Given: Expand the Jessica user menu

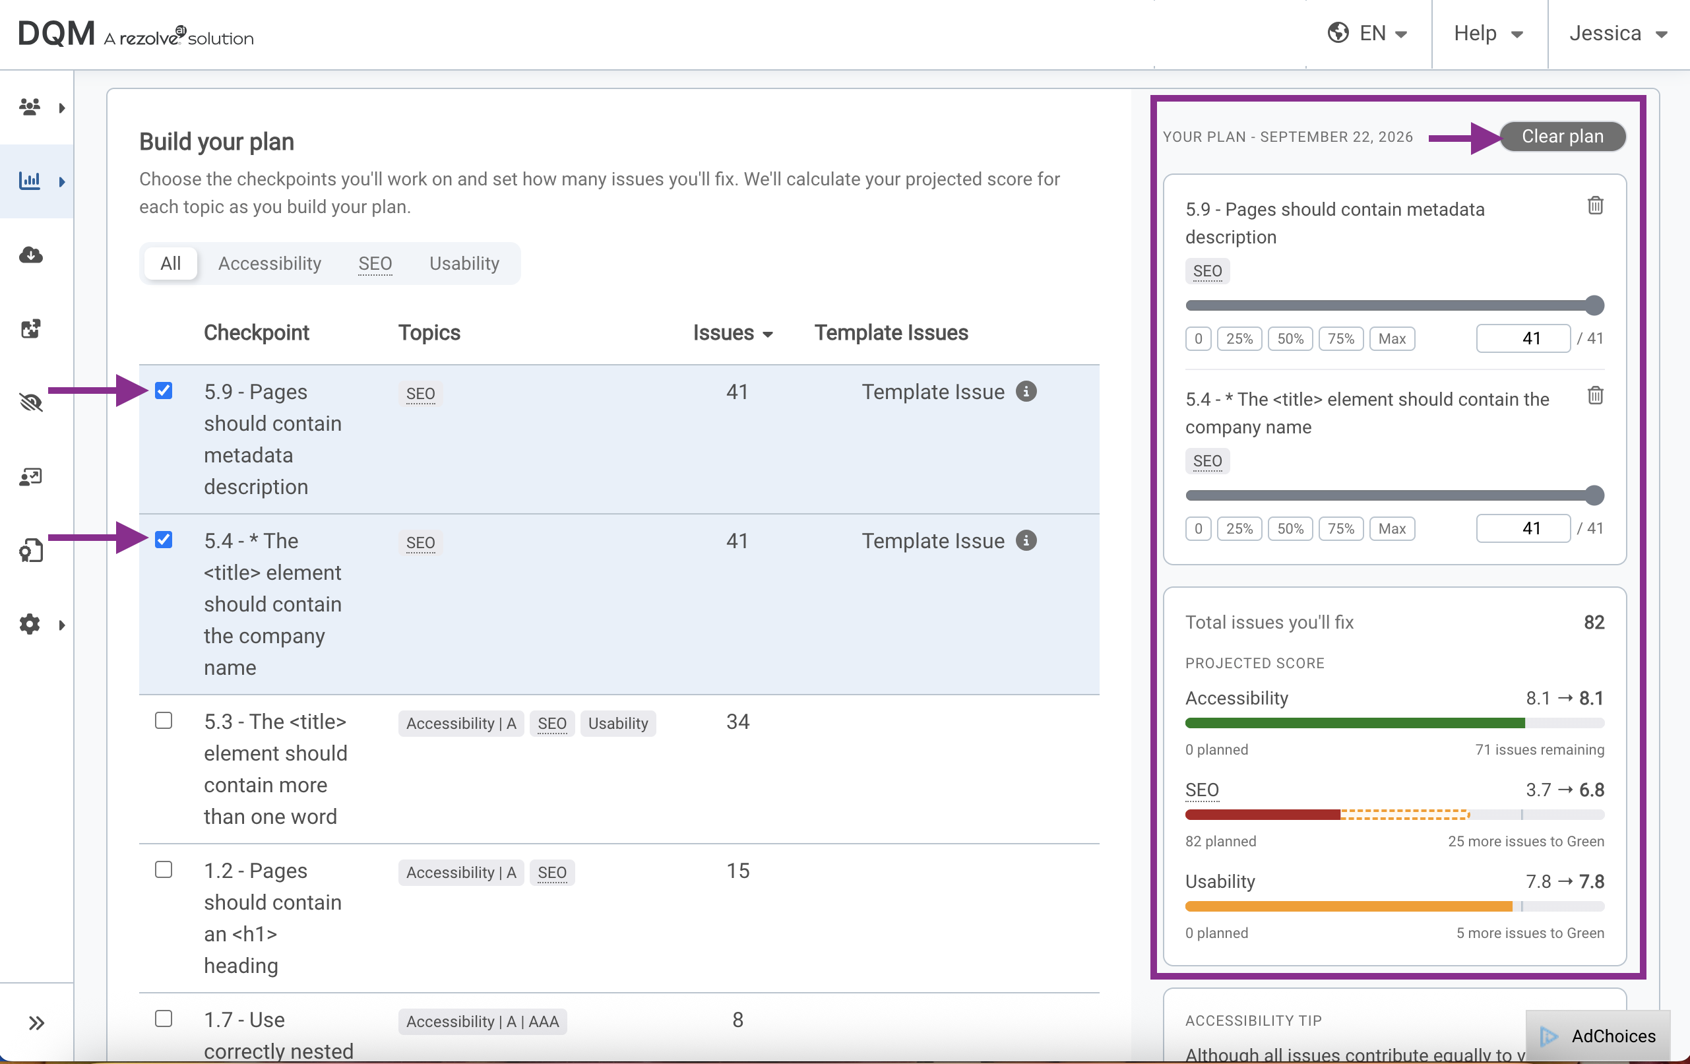Looking at the screenshot, I should coord(1617,33).
